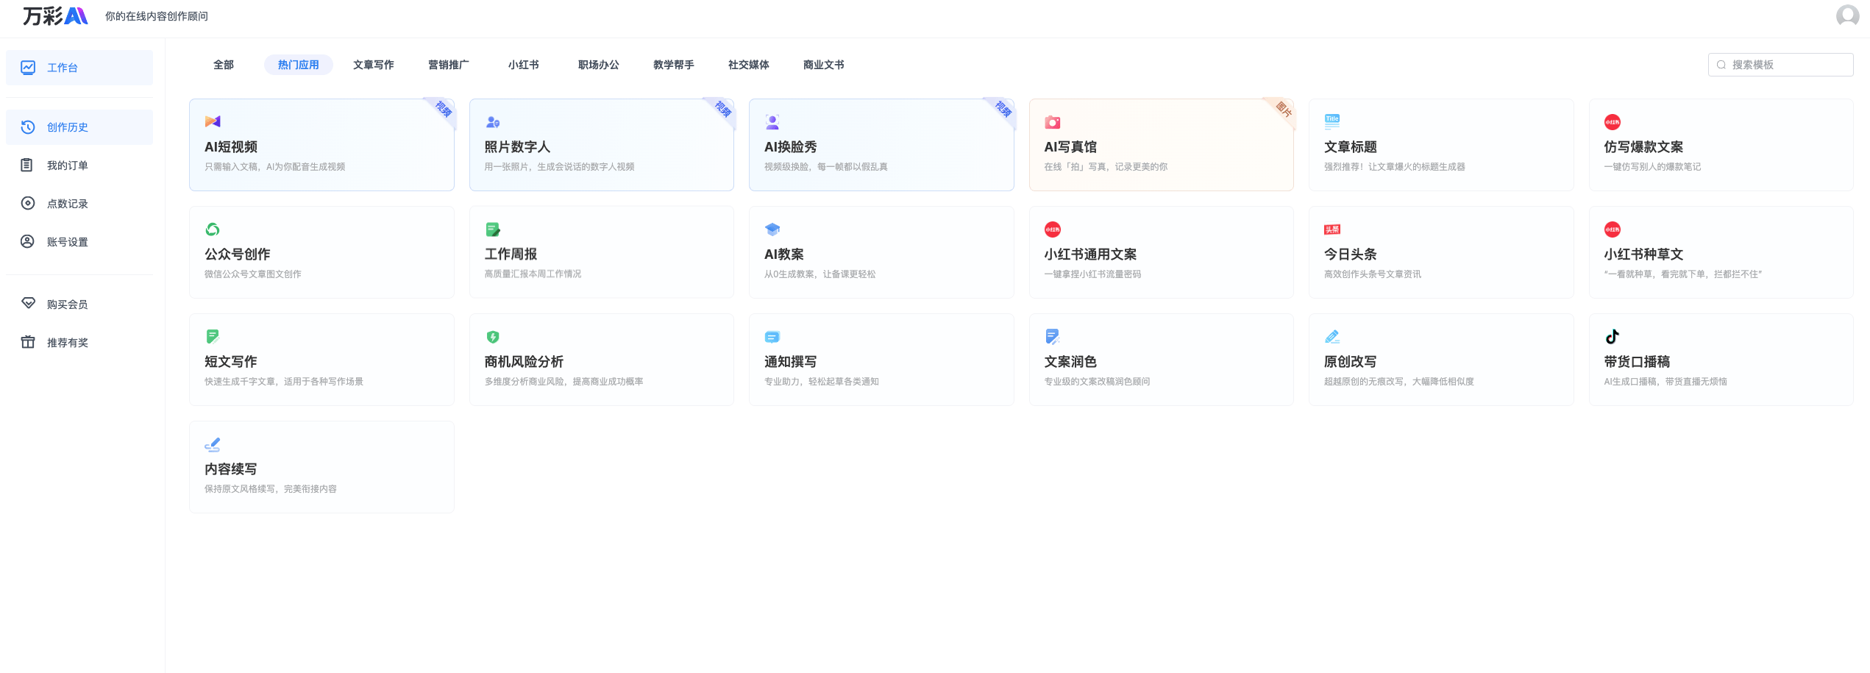The width and height of the screenshot is (1870, 673).
Task: Open 推荐有奖 in the sidebar
Action: [x=79, y=342]
